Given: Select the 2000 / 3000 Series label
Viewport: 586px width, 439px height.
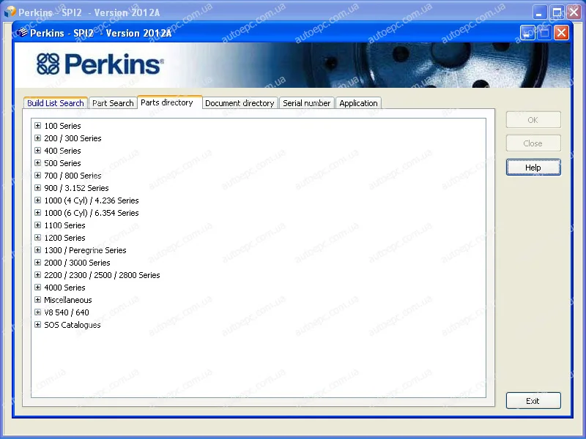Looking at the screenshot, I should (x=77, y=263).
